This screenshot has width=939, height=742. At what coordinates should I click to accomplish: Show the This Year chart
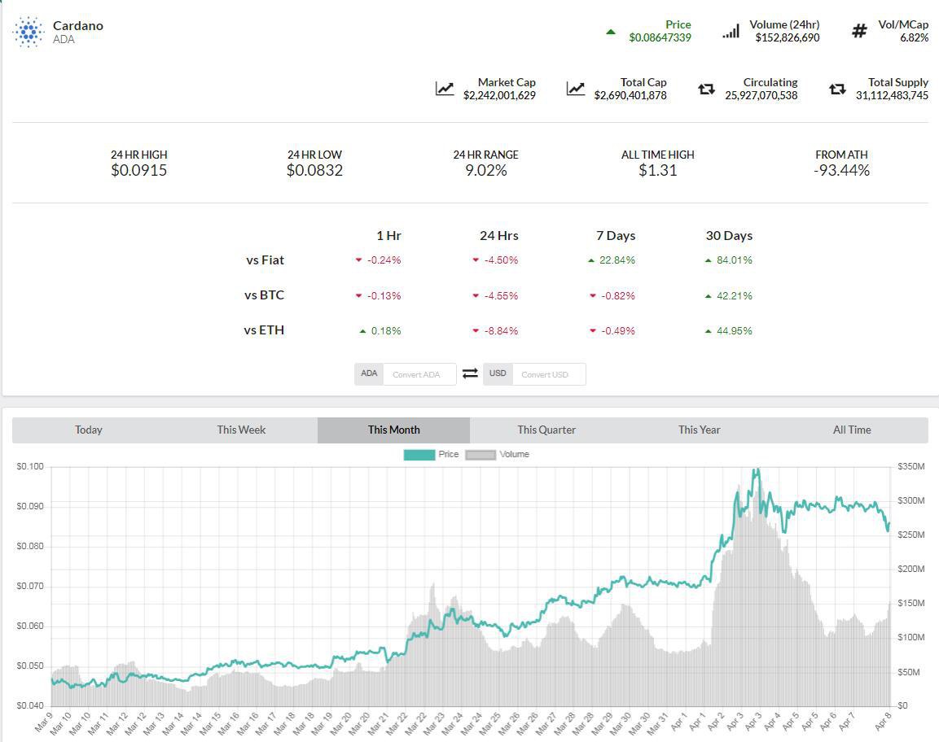click(x=699, y=430)
